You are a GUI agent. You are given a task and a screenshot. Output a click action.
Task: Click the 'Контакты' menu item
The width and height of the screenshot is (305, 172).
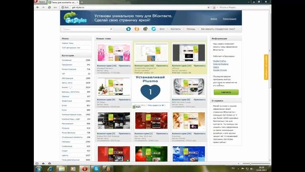[x=175, y=29]
